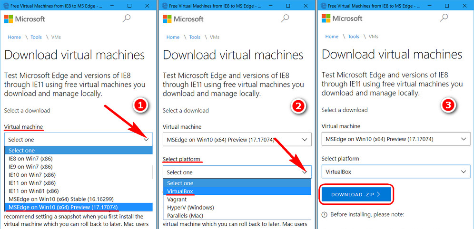This screenshot has height=229, width=474.
Task: Open VirtualBox platform dropdown in right window
Action: tap(395, 172)
